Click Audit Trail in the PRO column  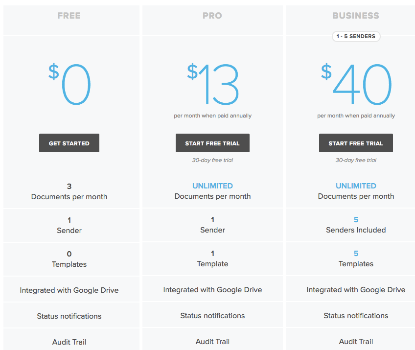212,341
